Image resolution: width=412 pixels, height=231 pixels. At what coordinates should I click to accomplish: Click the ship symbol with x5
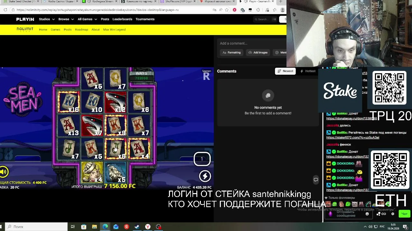coord(115,172)
